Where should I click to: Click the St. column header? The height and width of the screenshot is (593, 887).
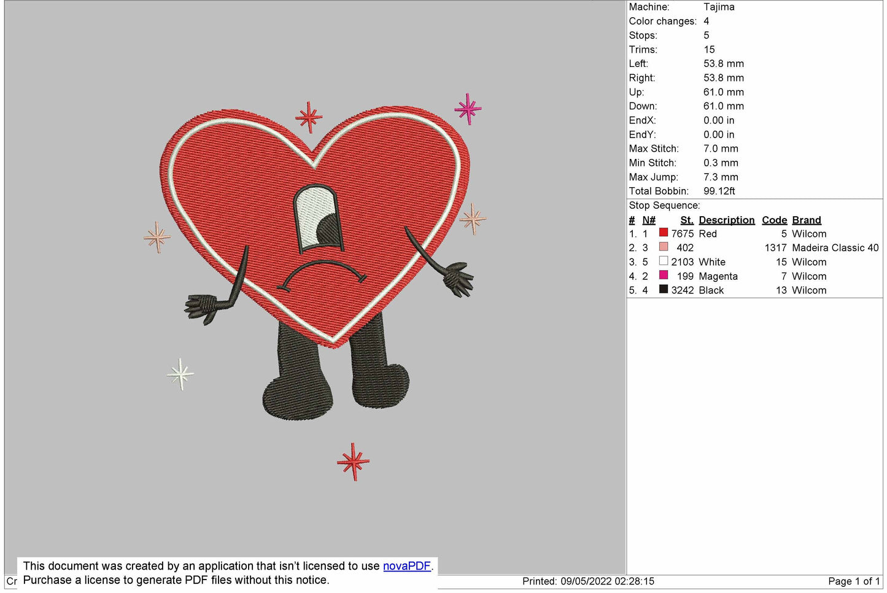click(x=686, y=220)
